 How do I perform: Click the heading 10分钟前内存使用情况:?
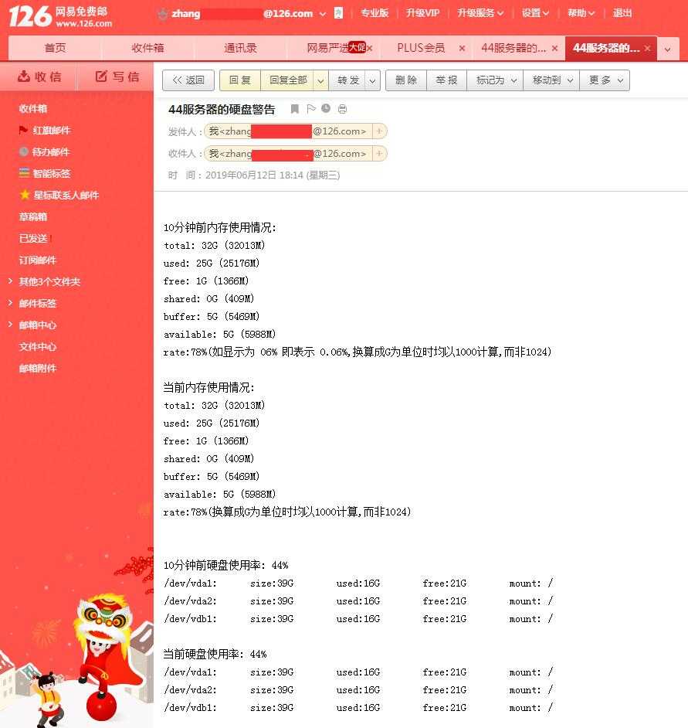[x=219, y=227]
